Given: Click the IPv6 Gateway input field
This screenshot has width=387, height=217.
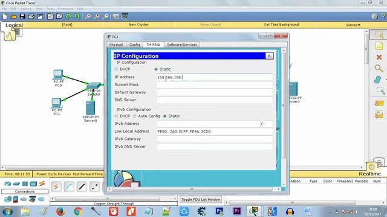Looking at the screenshot, I should point(215,139).
